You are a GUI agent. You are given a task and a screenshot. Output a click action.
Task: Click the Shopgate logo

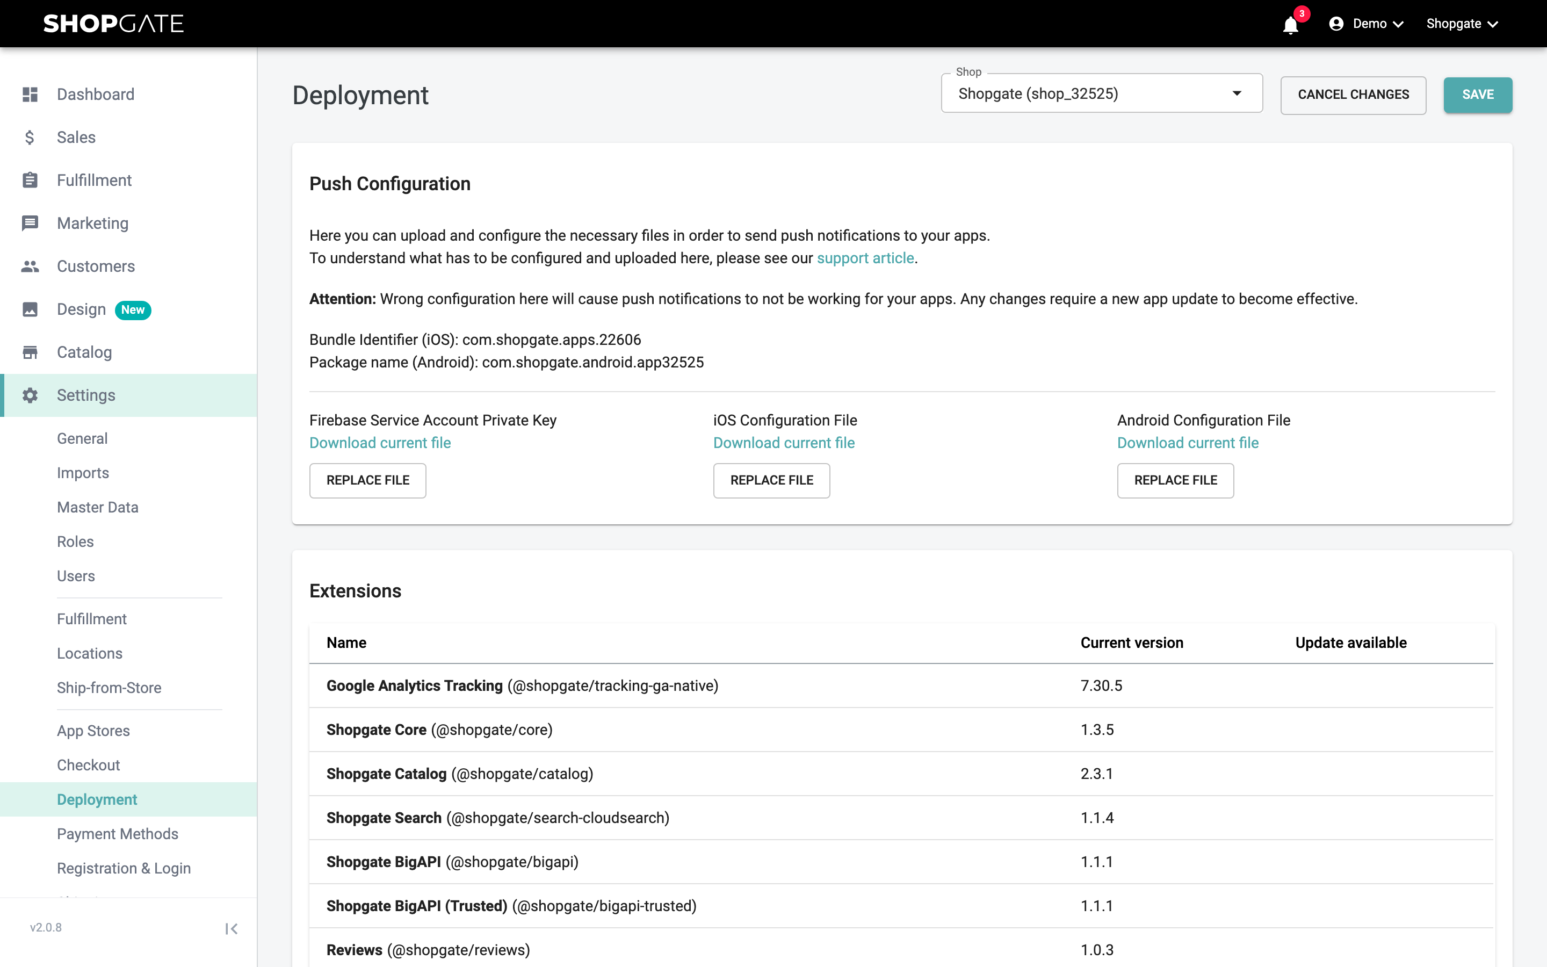[x=113, y=24]
